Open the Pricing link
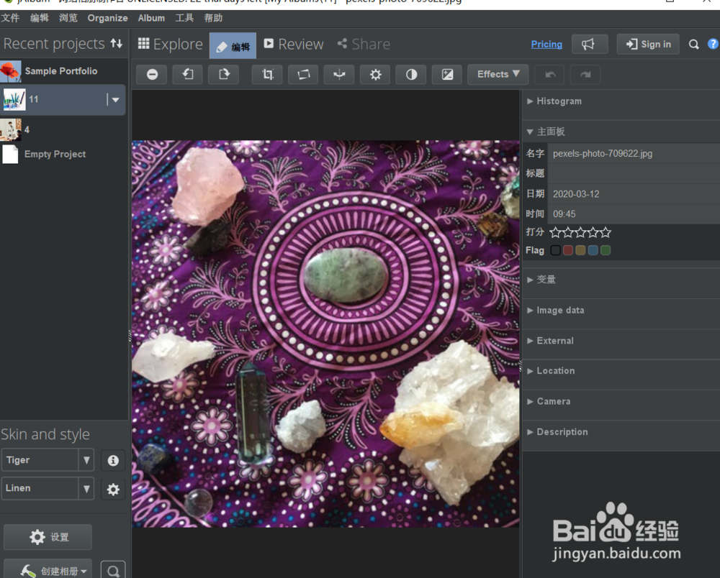720x578 pixels. 546,44
